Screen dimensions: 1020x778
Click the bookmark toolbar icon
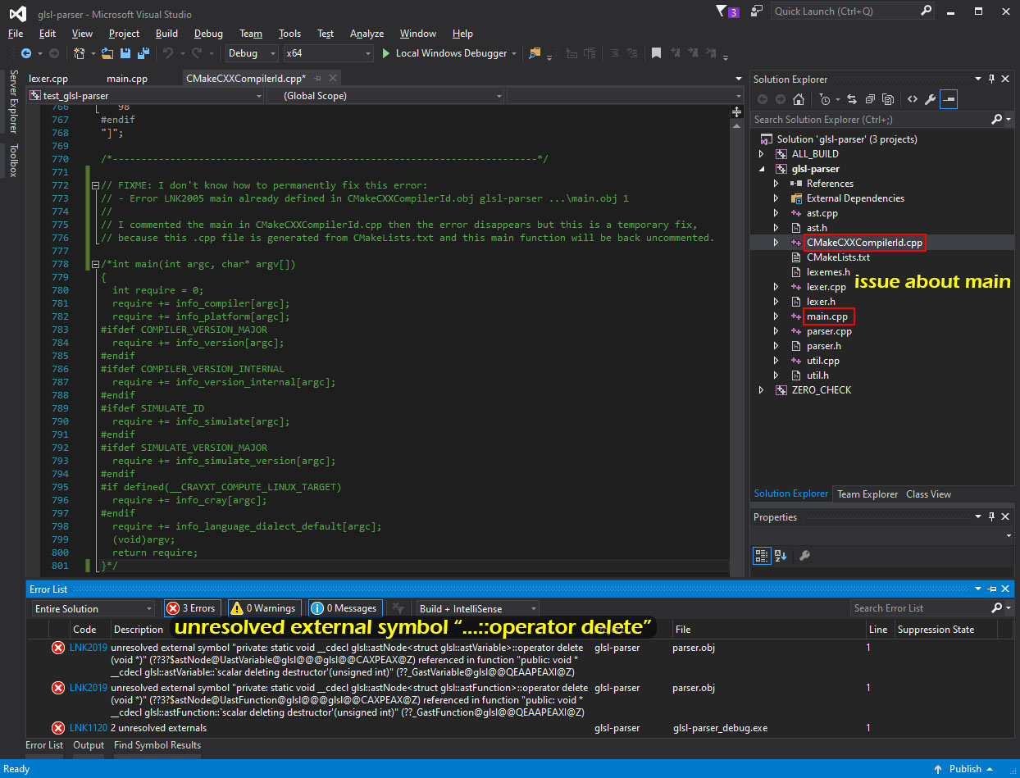(656, 53)
